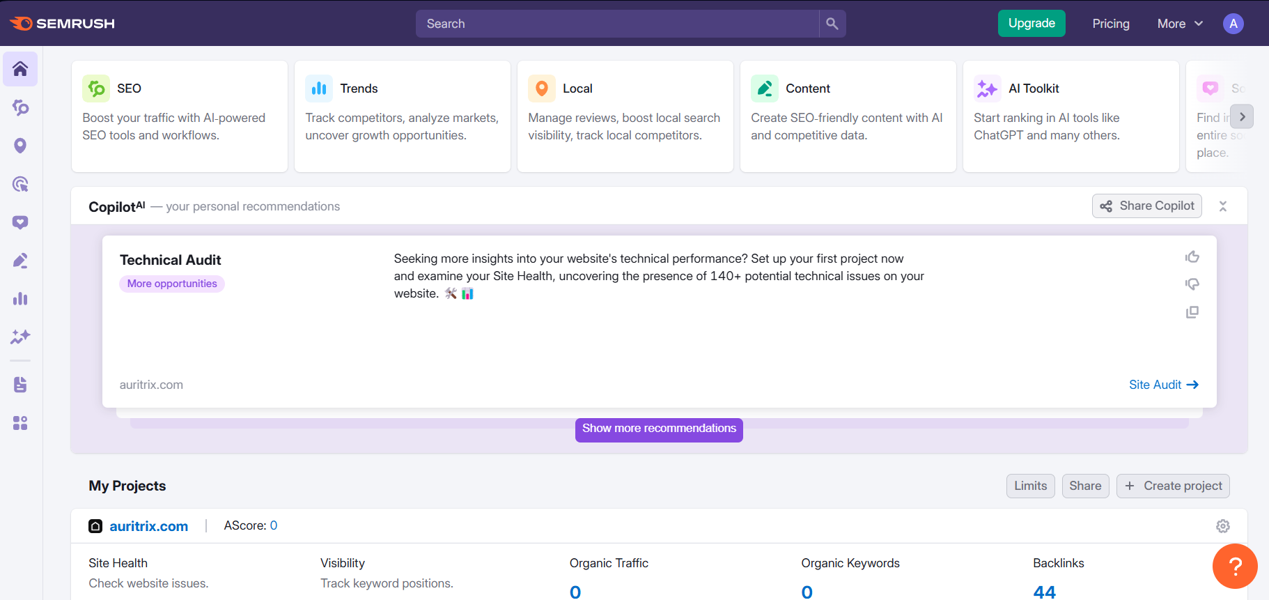The image size is (1269, 600).
Task: Click the Organic Keywords value 0
Action: click(807, 592)
